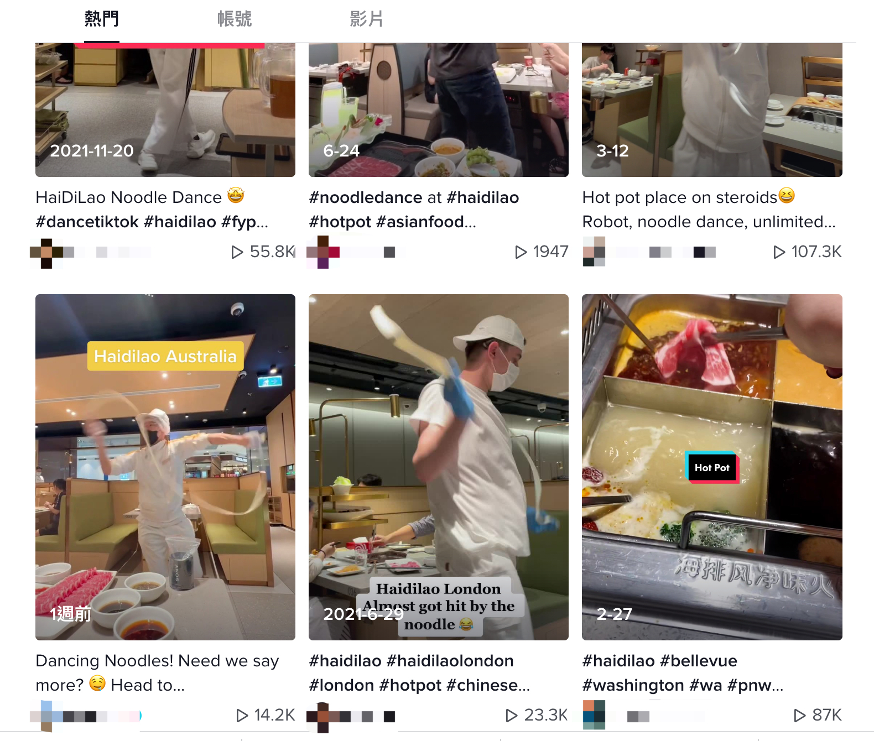Click play icon beside 1947 views
Image resolution: width=874 pixels, height=741 pixels.
tap(521, 252)
